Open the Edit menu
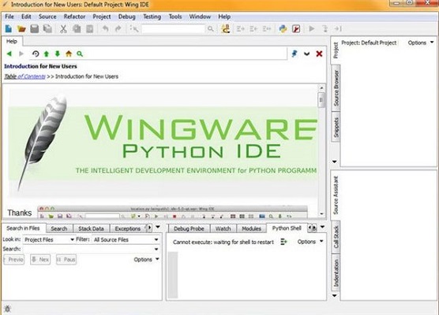439x315 pixels. [x=26, y=17]
